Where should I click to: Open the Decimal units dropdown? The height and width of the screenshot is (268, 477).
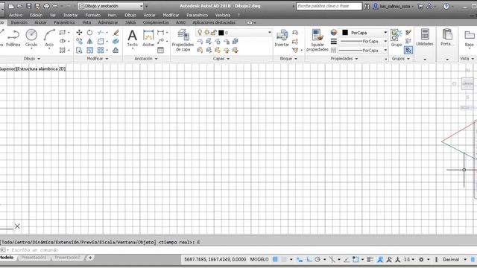click(455, 260)
